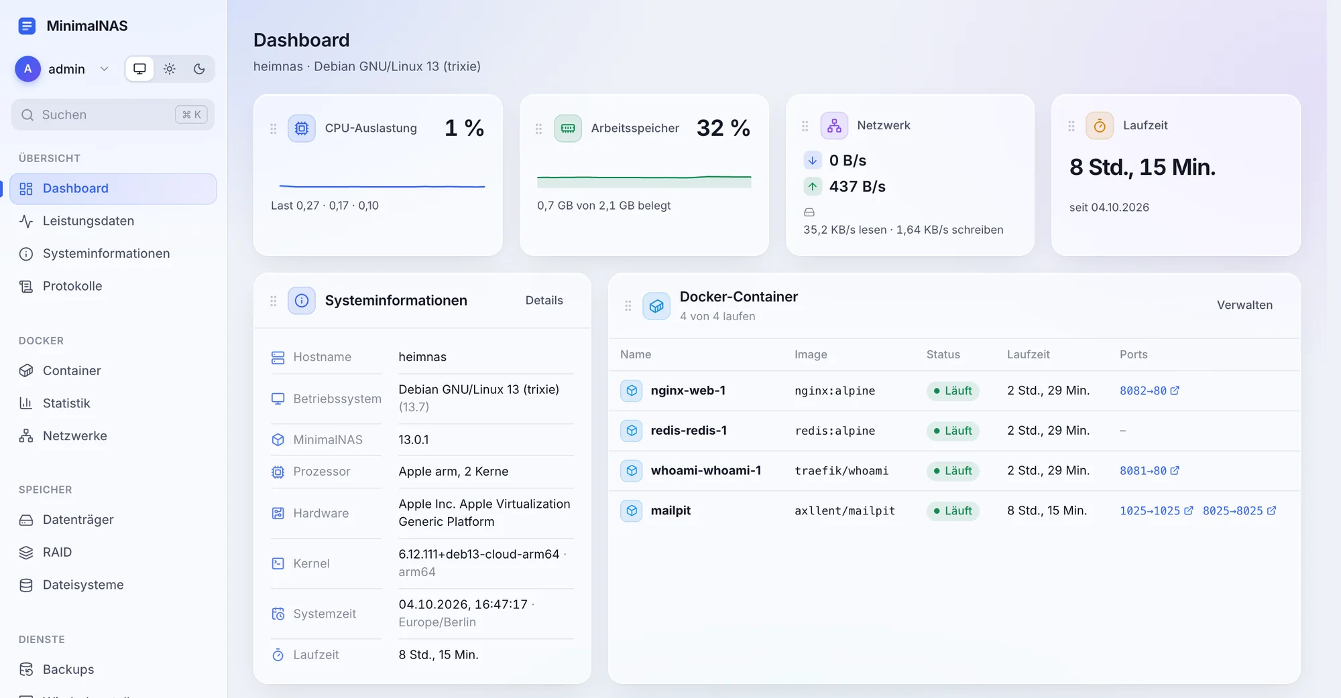
Task: Open the 8081→80 port link
Action: point(1149,471)
